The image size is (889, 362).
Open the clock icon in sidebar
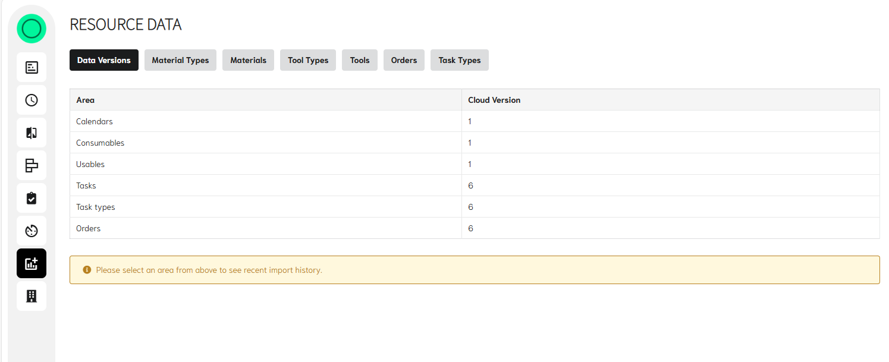click(32, 100)
